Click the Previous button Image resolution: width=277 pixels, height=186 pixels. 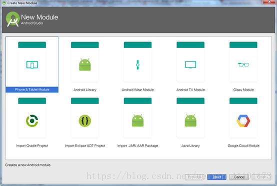[x=194, y=177]
